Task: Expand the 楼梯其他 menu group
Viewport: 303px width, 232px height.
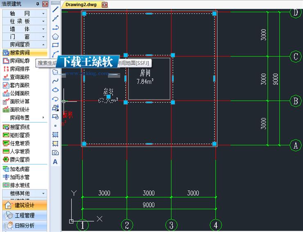Action: [x=25, y=193]
